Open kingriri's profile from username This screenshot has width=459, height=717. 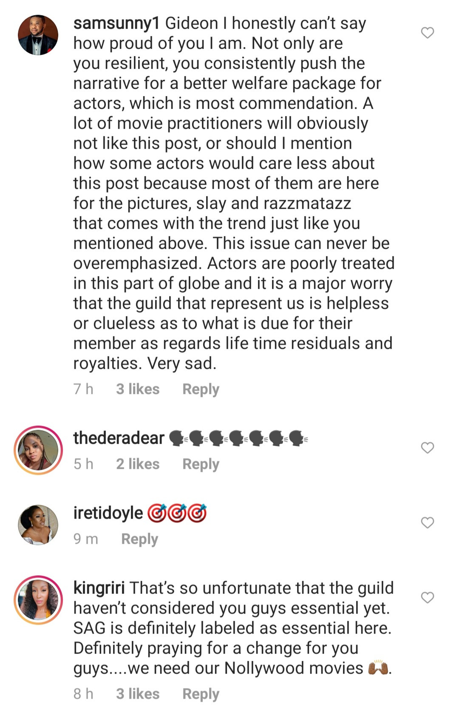point(99,588)
